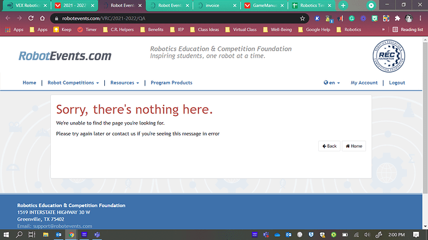Screen dimensions: 428x240
Task: Open the blue K extension
Action: coord(317,18)
